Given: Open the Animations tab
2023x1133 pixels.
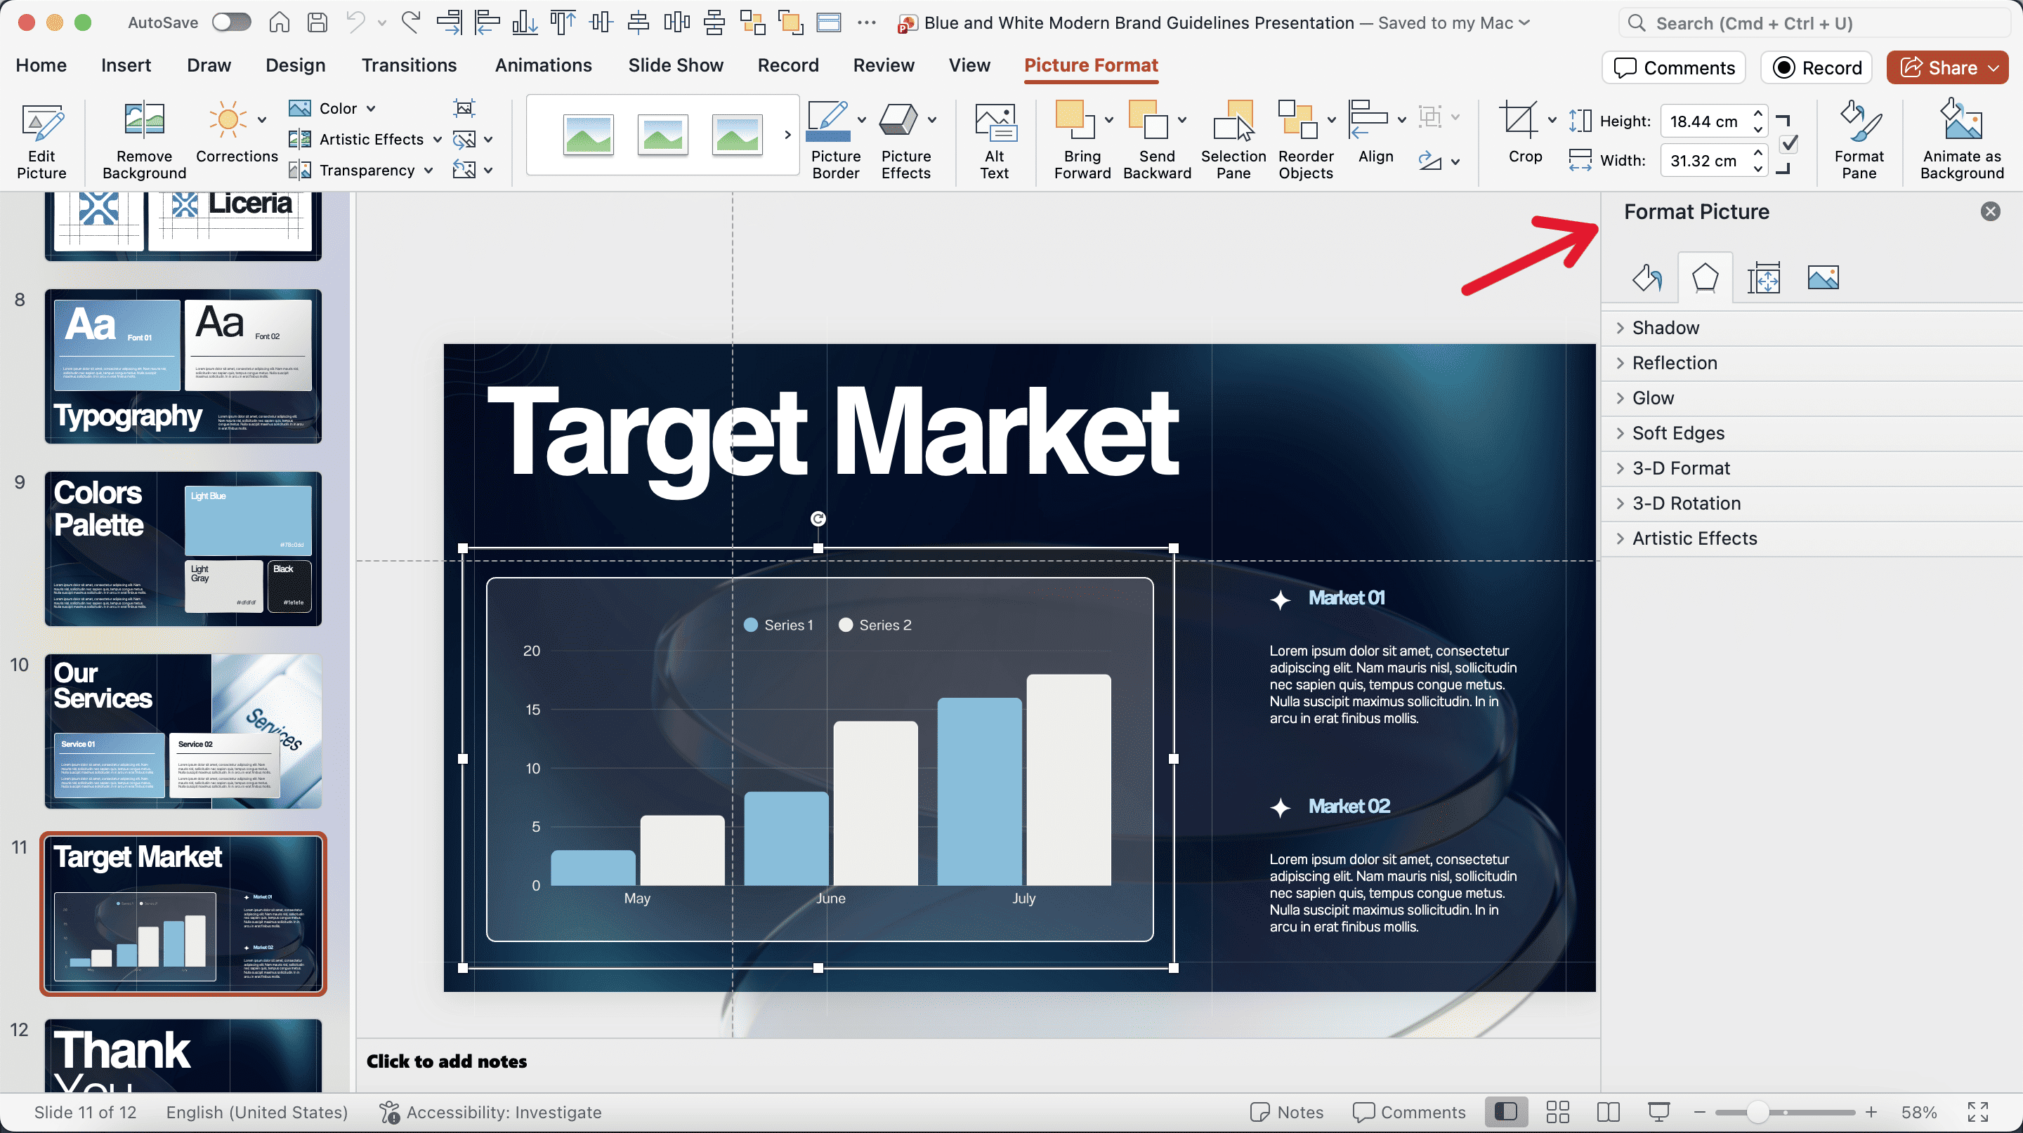Looking at the screenshot, I should coord(544,65).
